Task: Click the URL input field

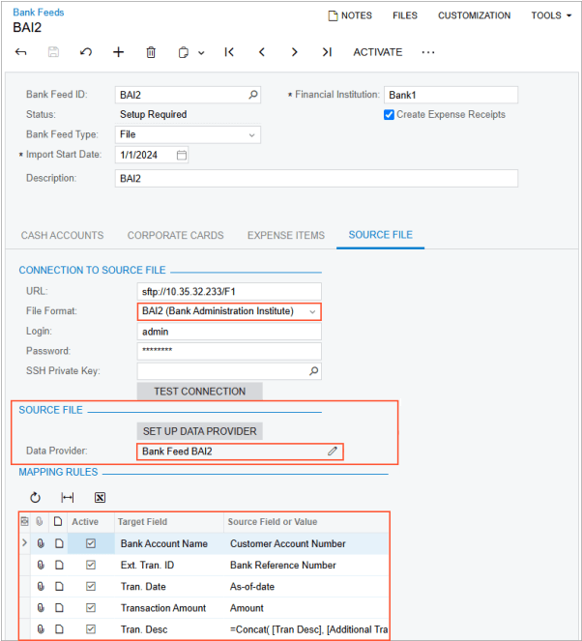Action: 228,291
